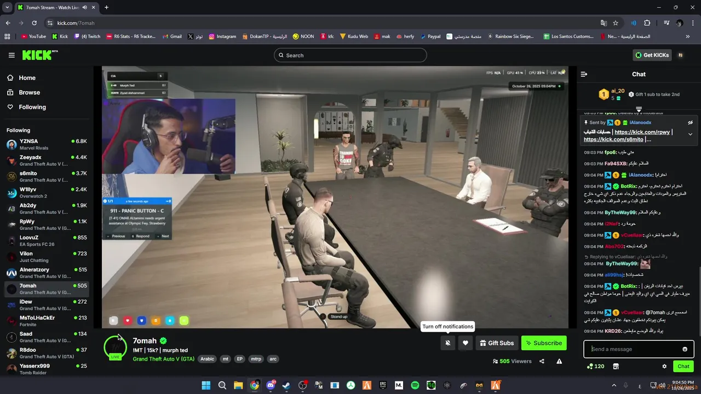Screen dimensions: 701x394
Task: Open YZNSA channel in Following list
Action: coord(47,144)
